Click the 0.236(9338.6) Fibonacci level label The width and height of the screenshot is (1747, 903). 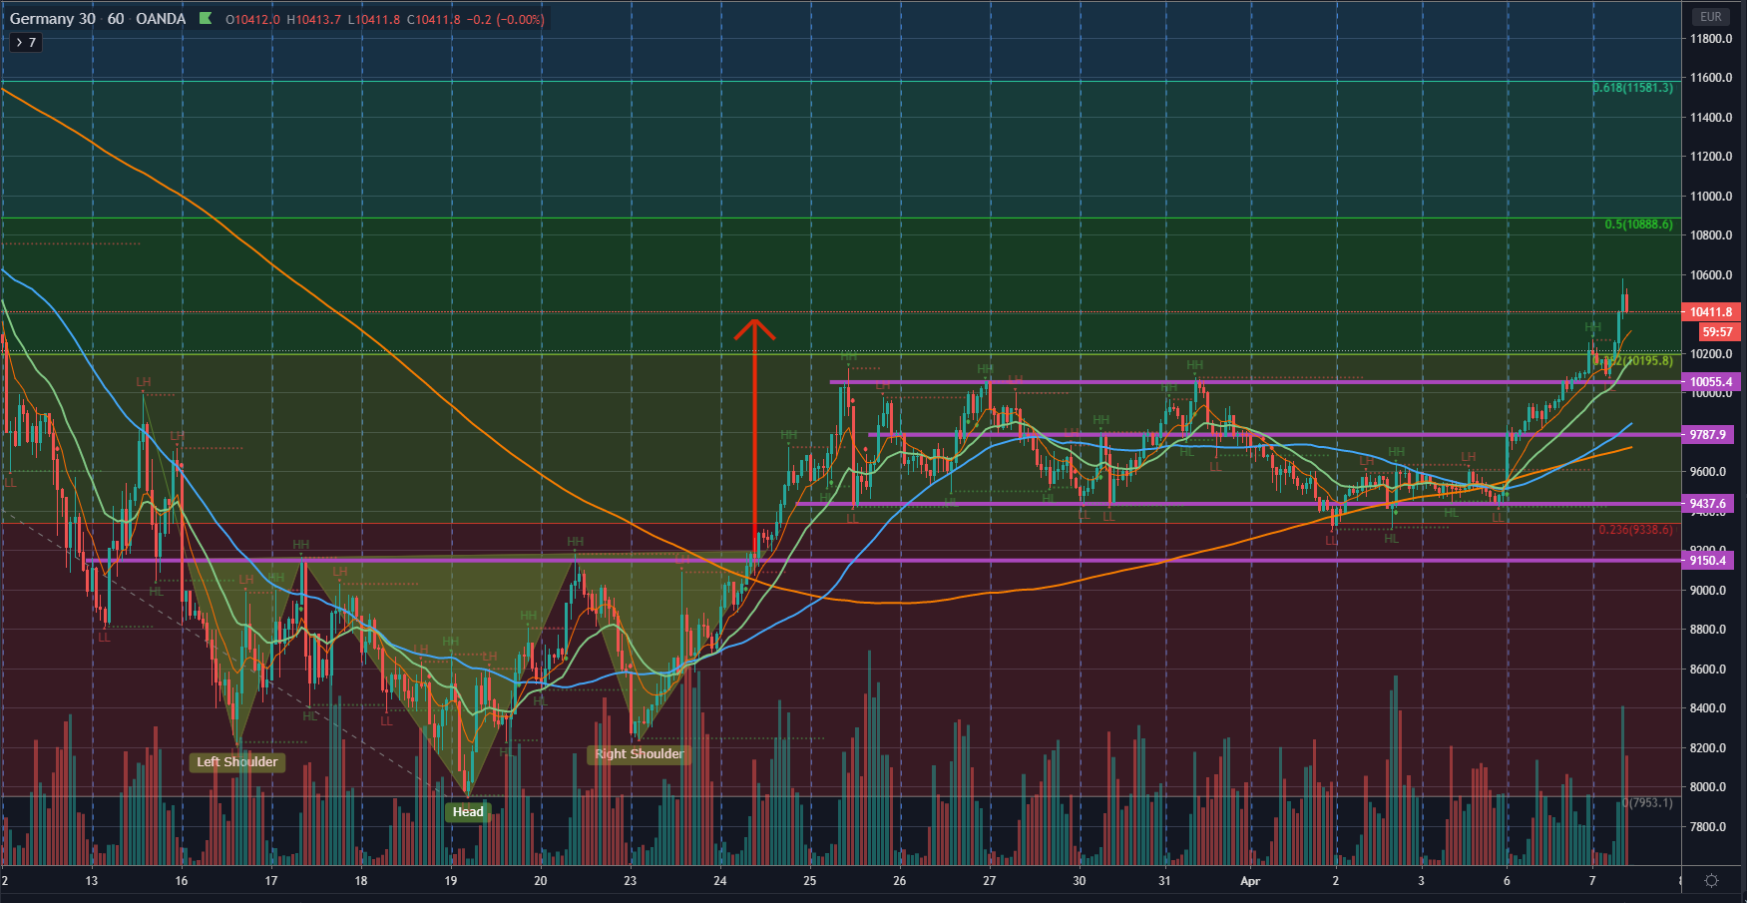[x=1635, y=530]
